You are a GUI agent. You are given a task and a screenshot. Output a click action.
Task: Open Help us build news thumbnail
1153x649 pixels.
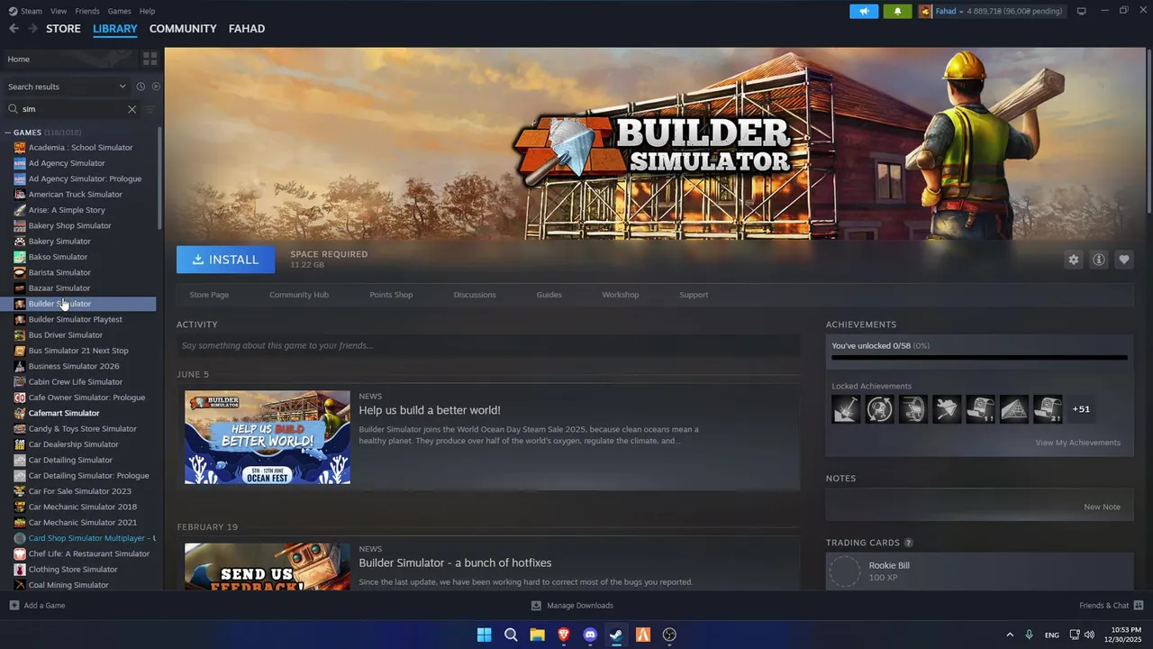point(268,437)
